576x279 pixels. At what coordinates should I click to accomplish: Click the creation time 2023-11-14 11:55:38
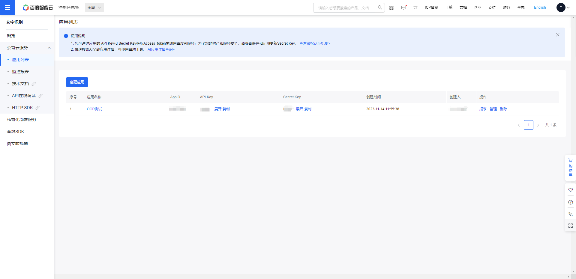382,109
